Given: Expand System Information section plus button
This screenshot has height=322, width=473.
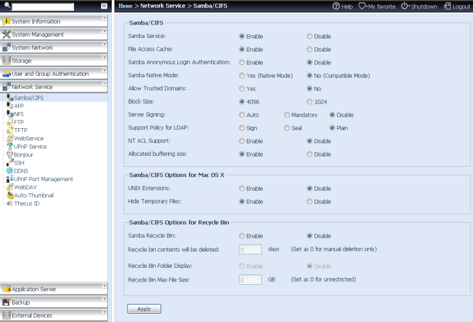Looking at the screenshot, I should tap(104, 18).
